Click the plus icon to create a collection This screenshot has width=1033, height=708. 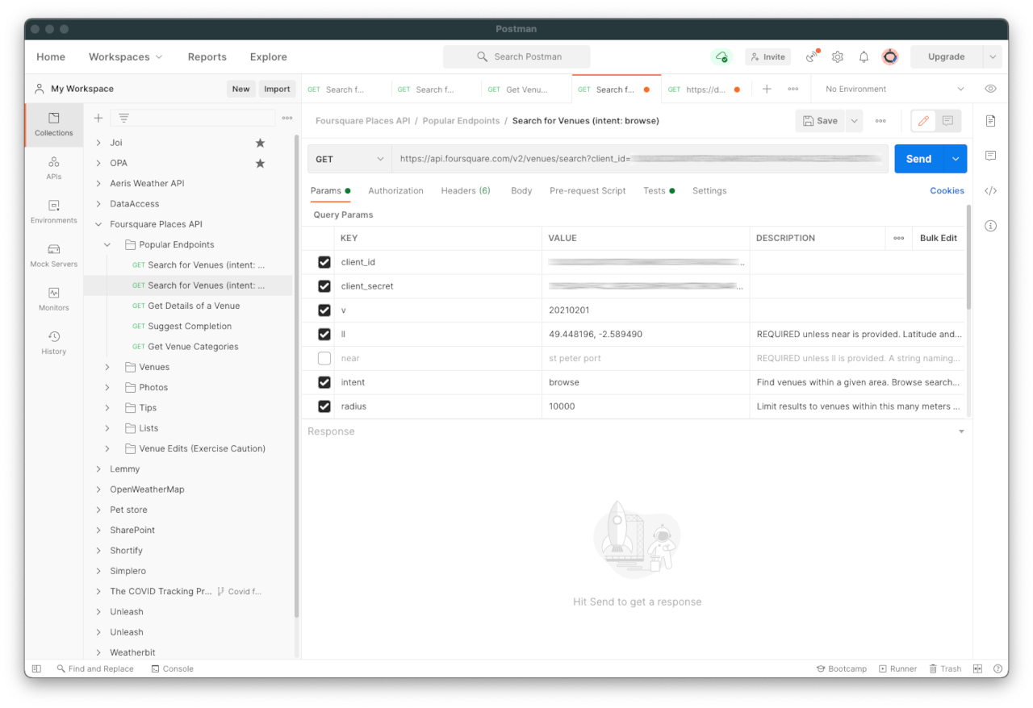click(98, 118)
